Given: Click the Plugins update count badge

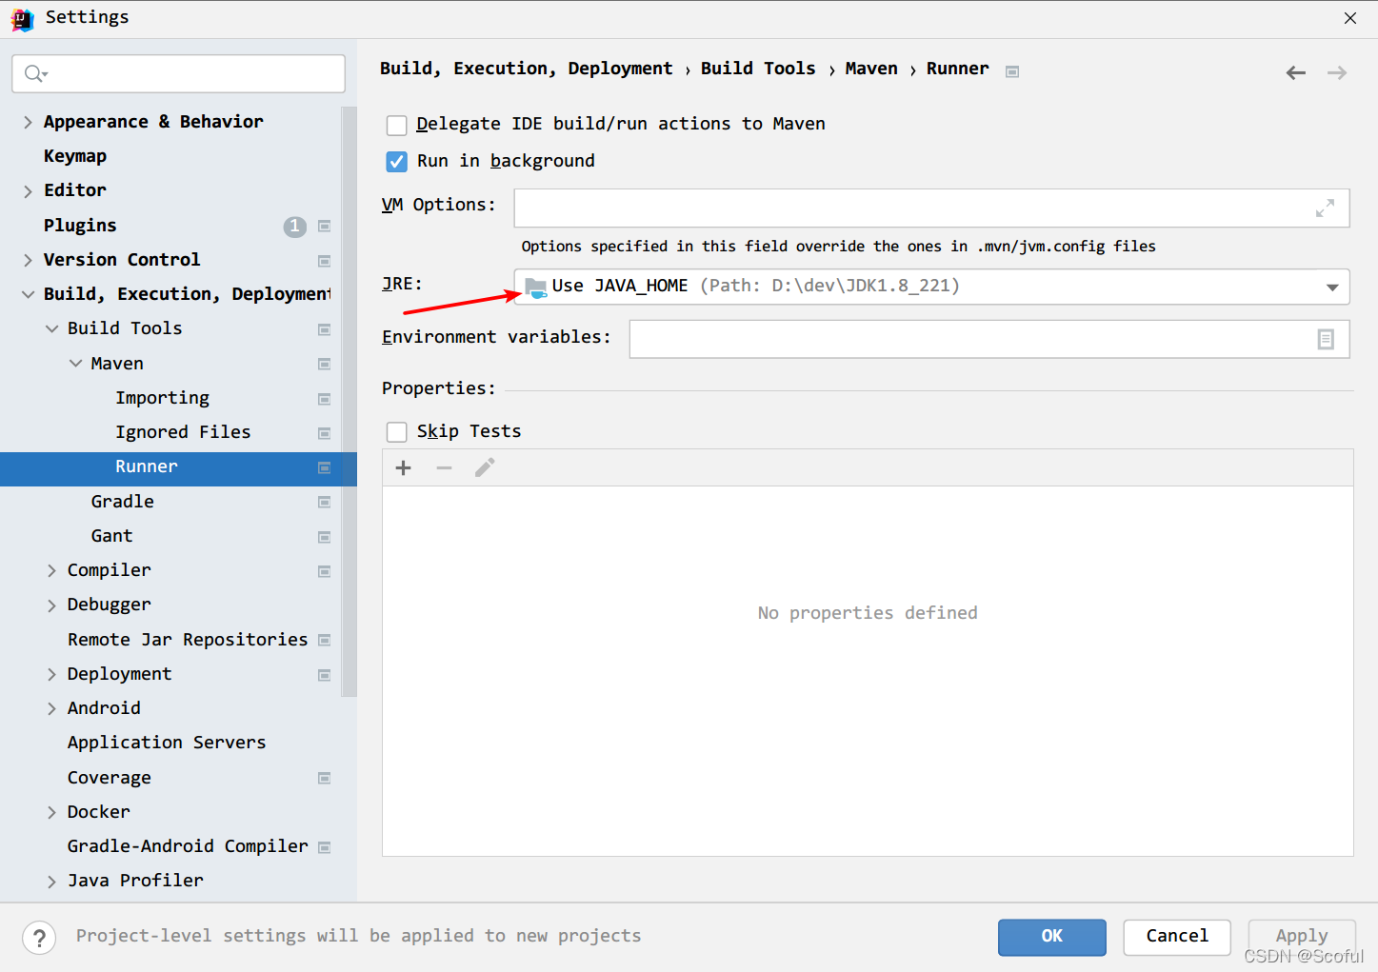Looking at the screenshot, I should 294,226.
